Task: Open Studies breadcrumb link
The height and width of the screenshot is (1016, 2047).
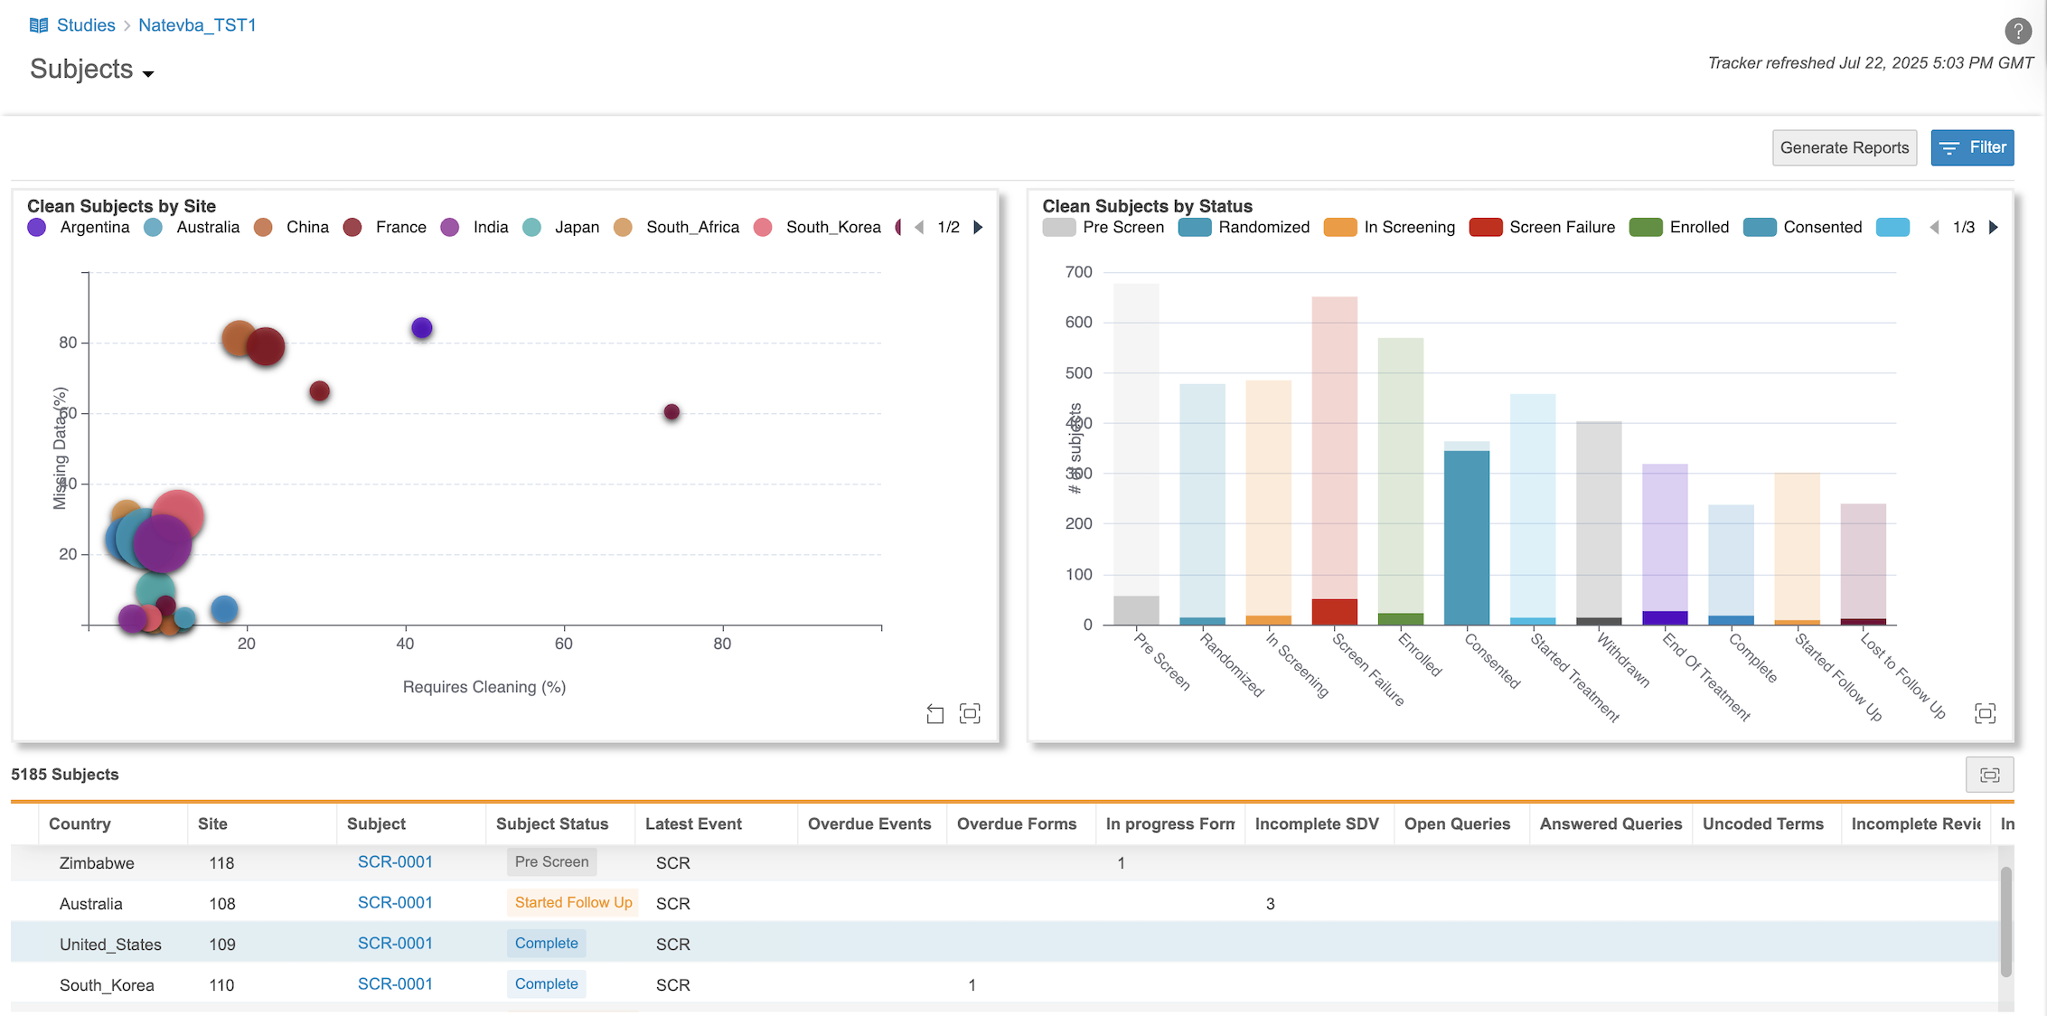Action: tap(86, 25)
